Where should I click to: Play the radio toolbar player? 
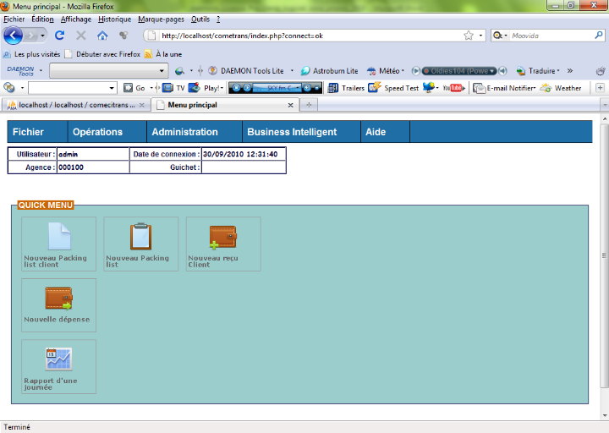415,71
